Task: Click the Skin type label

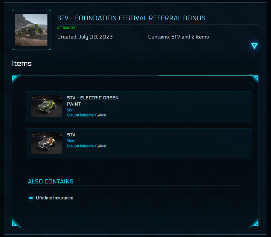Action: click(x=70, y=110)
